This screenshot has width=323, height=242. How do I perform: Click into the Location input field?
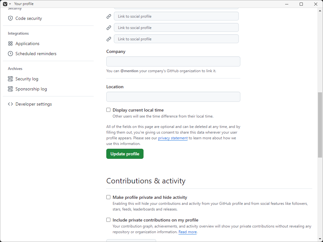pos(173,97)
